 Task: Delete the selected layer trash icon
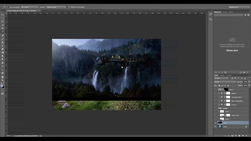246,136
